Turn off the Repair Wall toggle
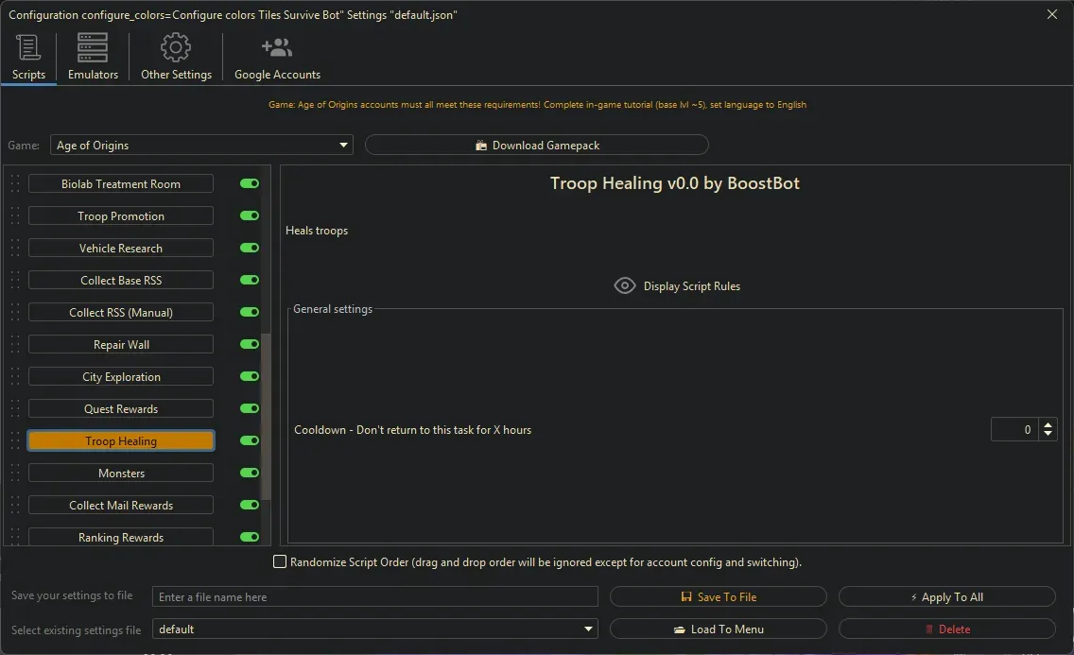Screen dimensions: 1074x655 249,343
